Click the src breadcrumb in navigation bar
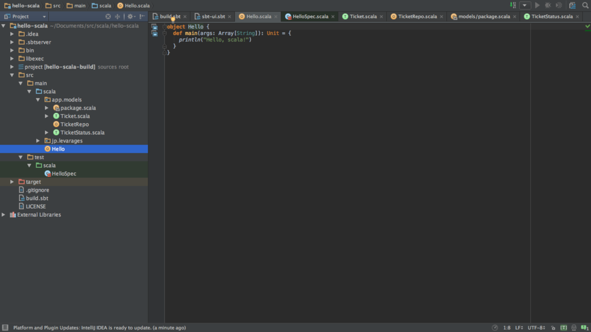Screen dimensions: 591x332 (53, 6)
